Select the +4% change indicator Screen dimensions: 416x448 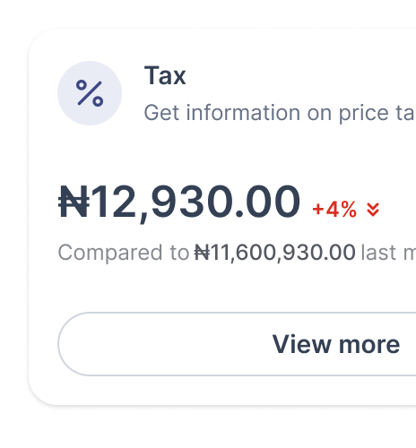pos(334,209)
